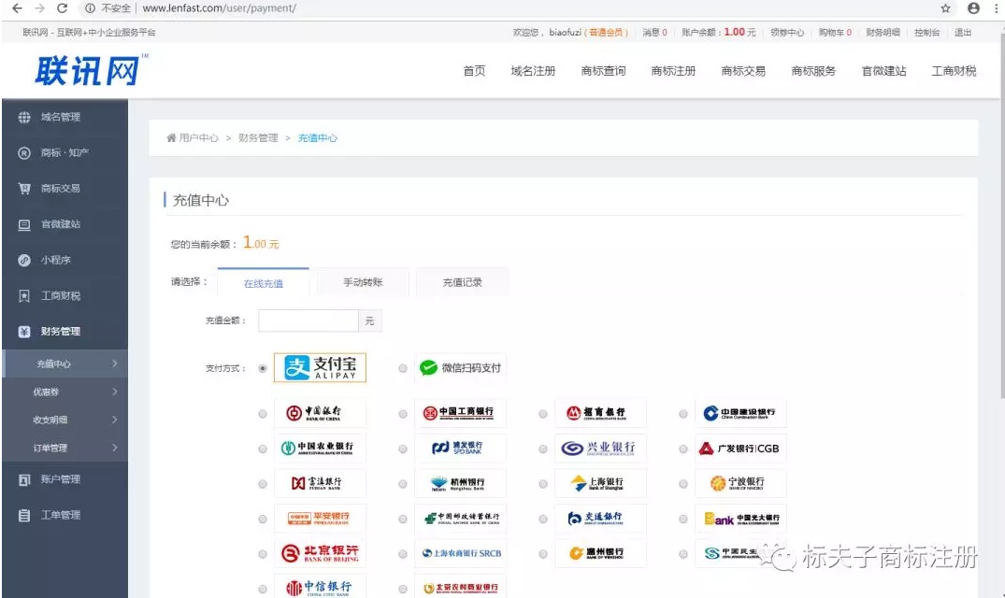
Task: Open the browser three-dot menu
Action: point(997,8)
